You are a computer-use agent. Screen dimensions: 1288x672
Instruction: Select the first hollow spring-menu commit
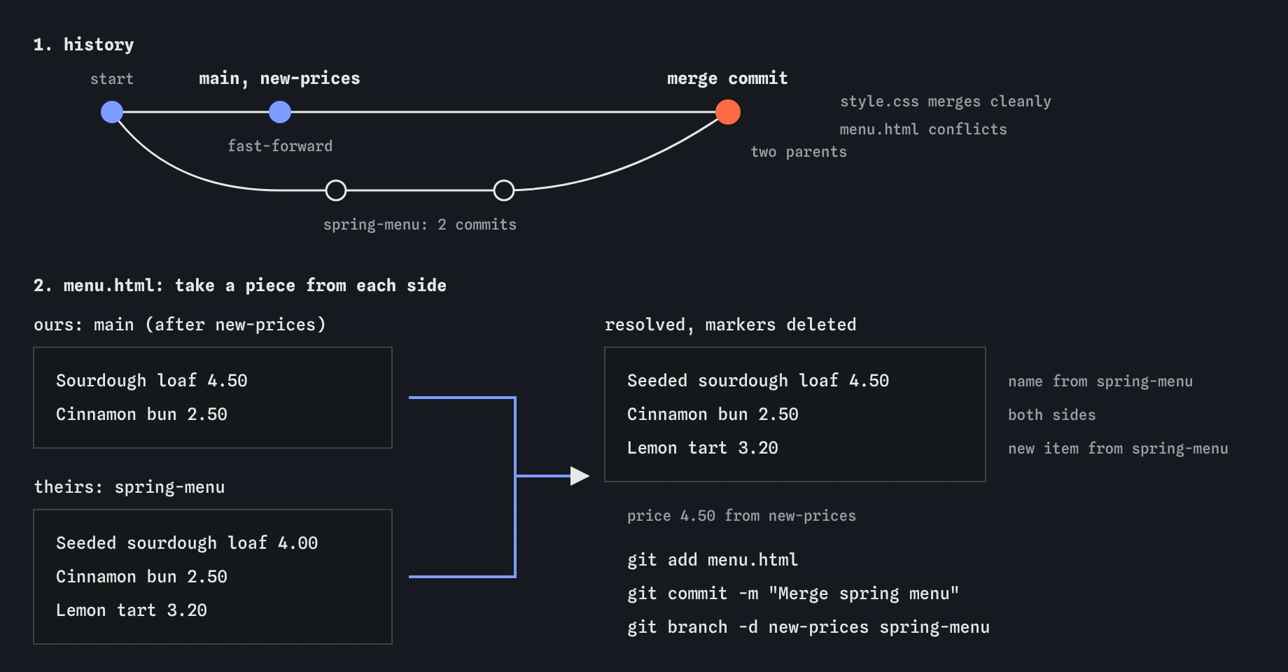pos(336,190)
